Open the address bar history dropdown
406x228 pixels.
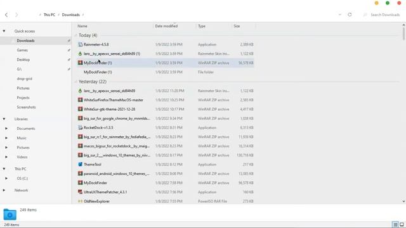coord(340,15)
